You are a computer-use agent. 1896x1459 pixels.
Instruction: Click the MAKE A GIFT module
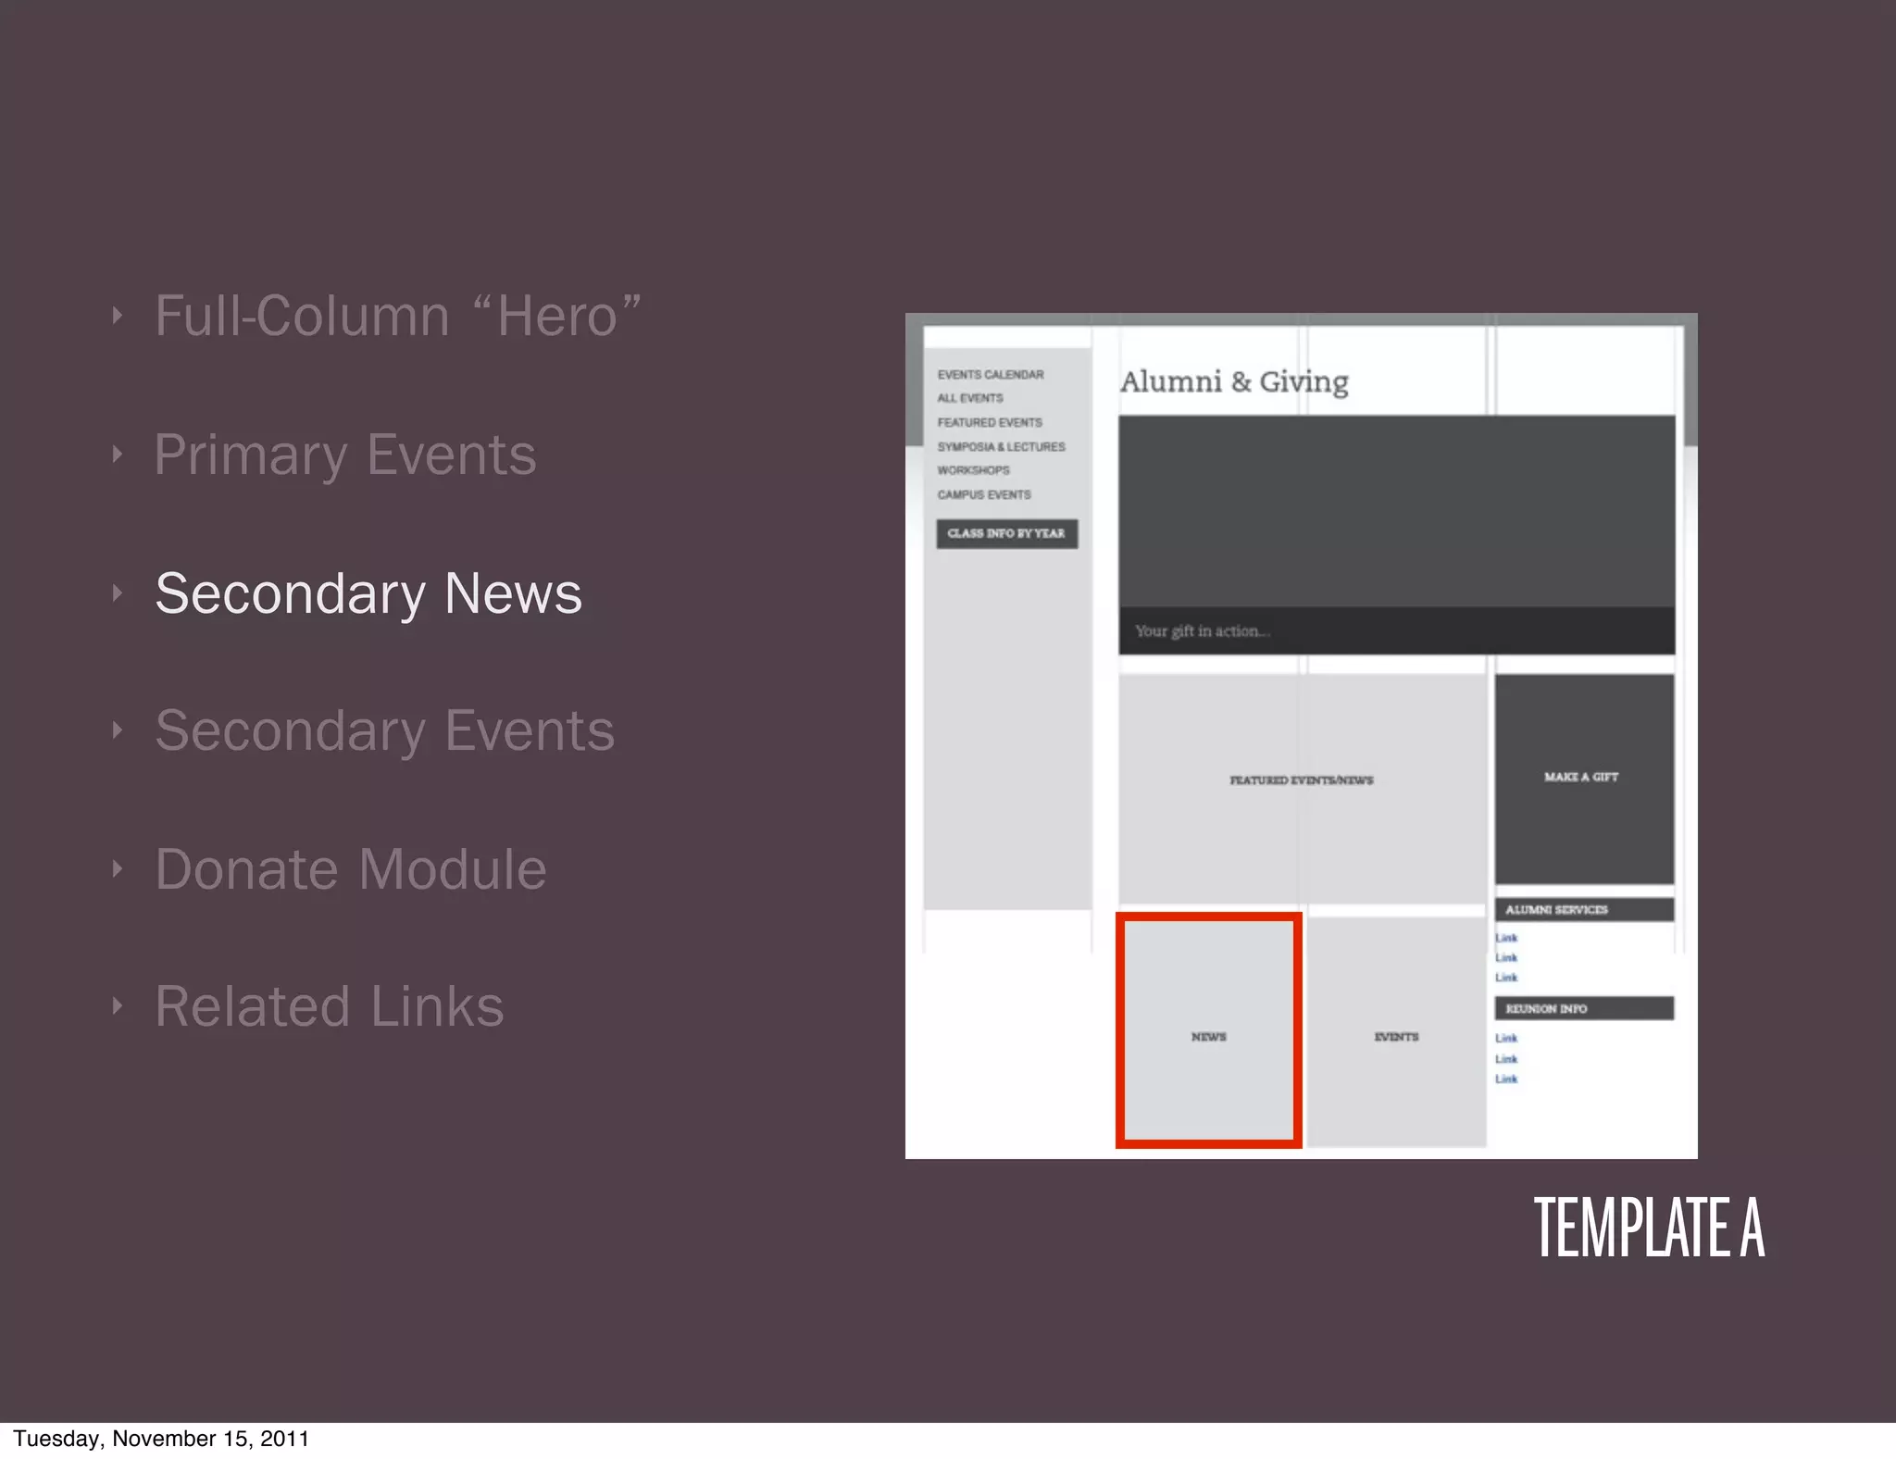[x=1584, y=779]
